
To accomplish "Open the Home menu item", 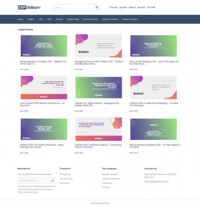I will 20,19.
